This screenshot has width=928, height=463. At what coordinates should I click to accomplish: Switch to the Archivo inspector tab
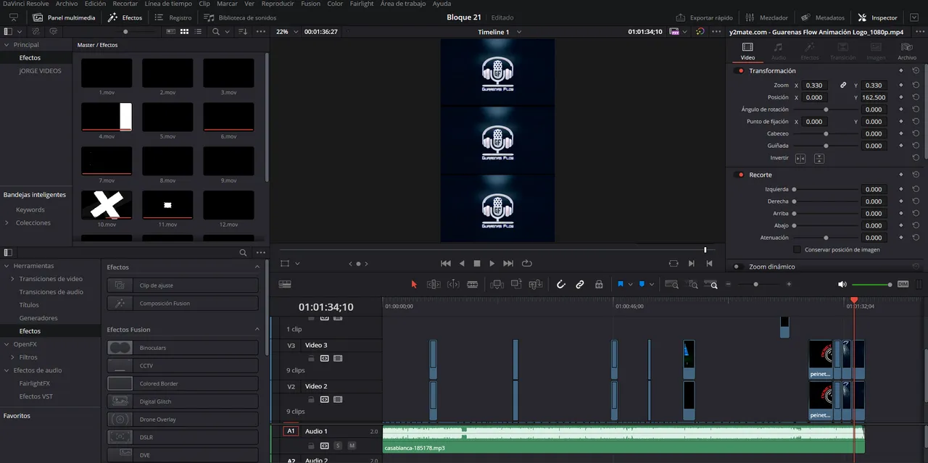pos(906,51)
